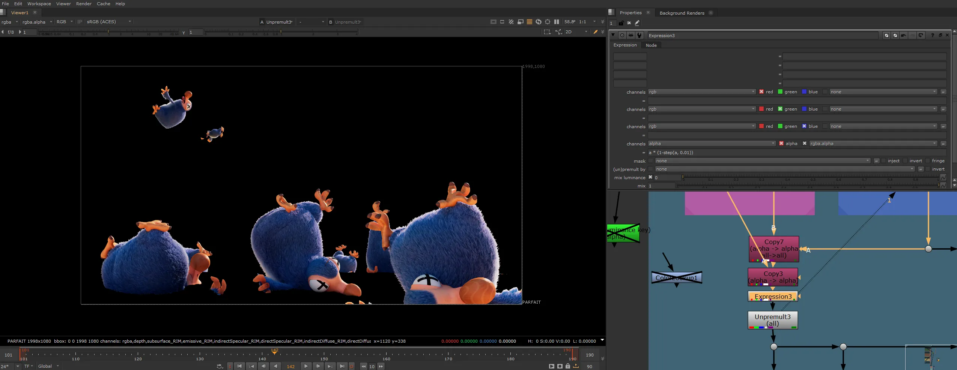Select the Copy3 node in node graph

tap(773, 277)
